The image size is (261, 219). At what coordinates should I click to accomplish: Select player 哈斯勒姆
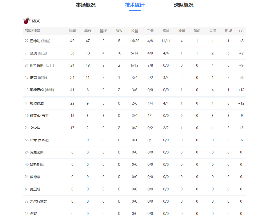(x=37, y=165)
